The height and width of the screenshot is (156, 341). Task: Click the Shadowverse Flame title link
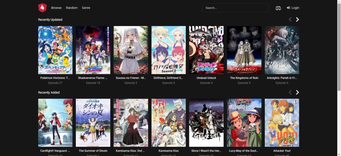(93, 78)
